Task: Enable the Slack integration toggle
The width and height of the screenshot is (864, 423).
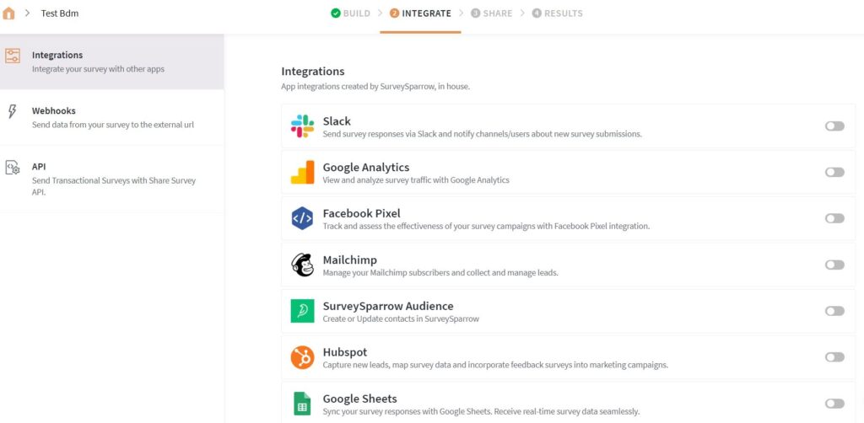Action: point(834,126)
